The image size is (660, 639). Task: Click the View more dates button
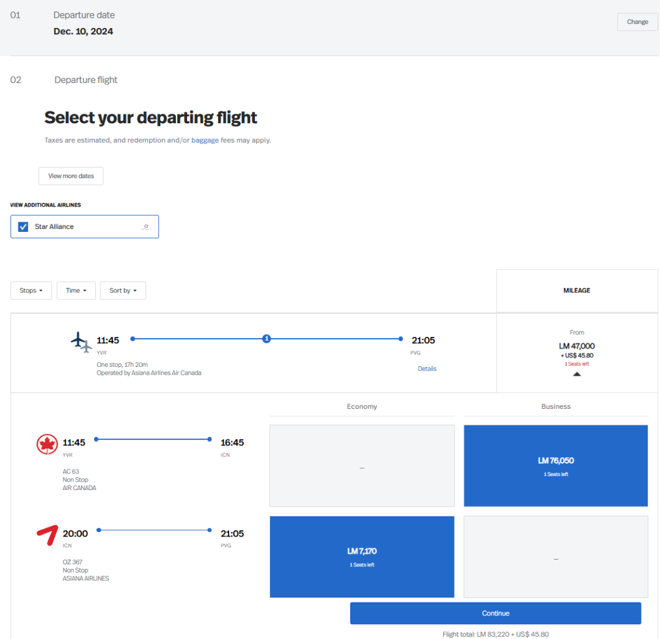coord(71,176)
